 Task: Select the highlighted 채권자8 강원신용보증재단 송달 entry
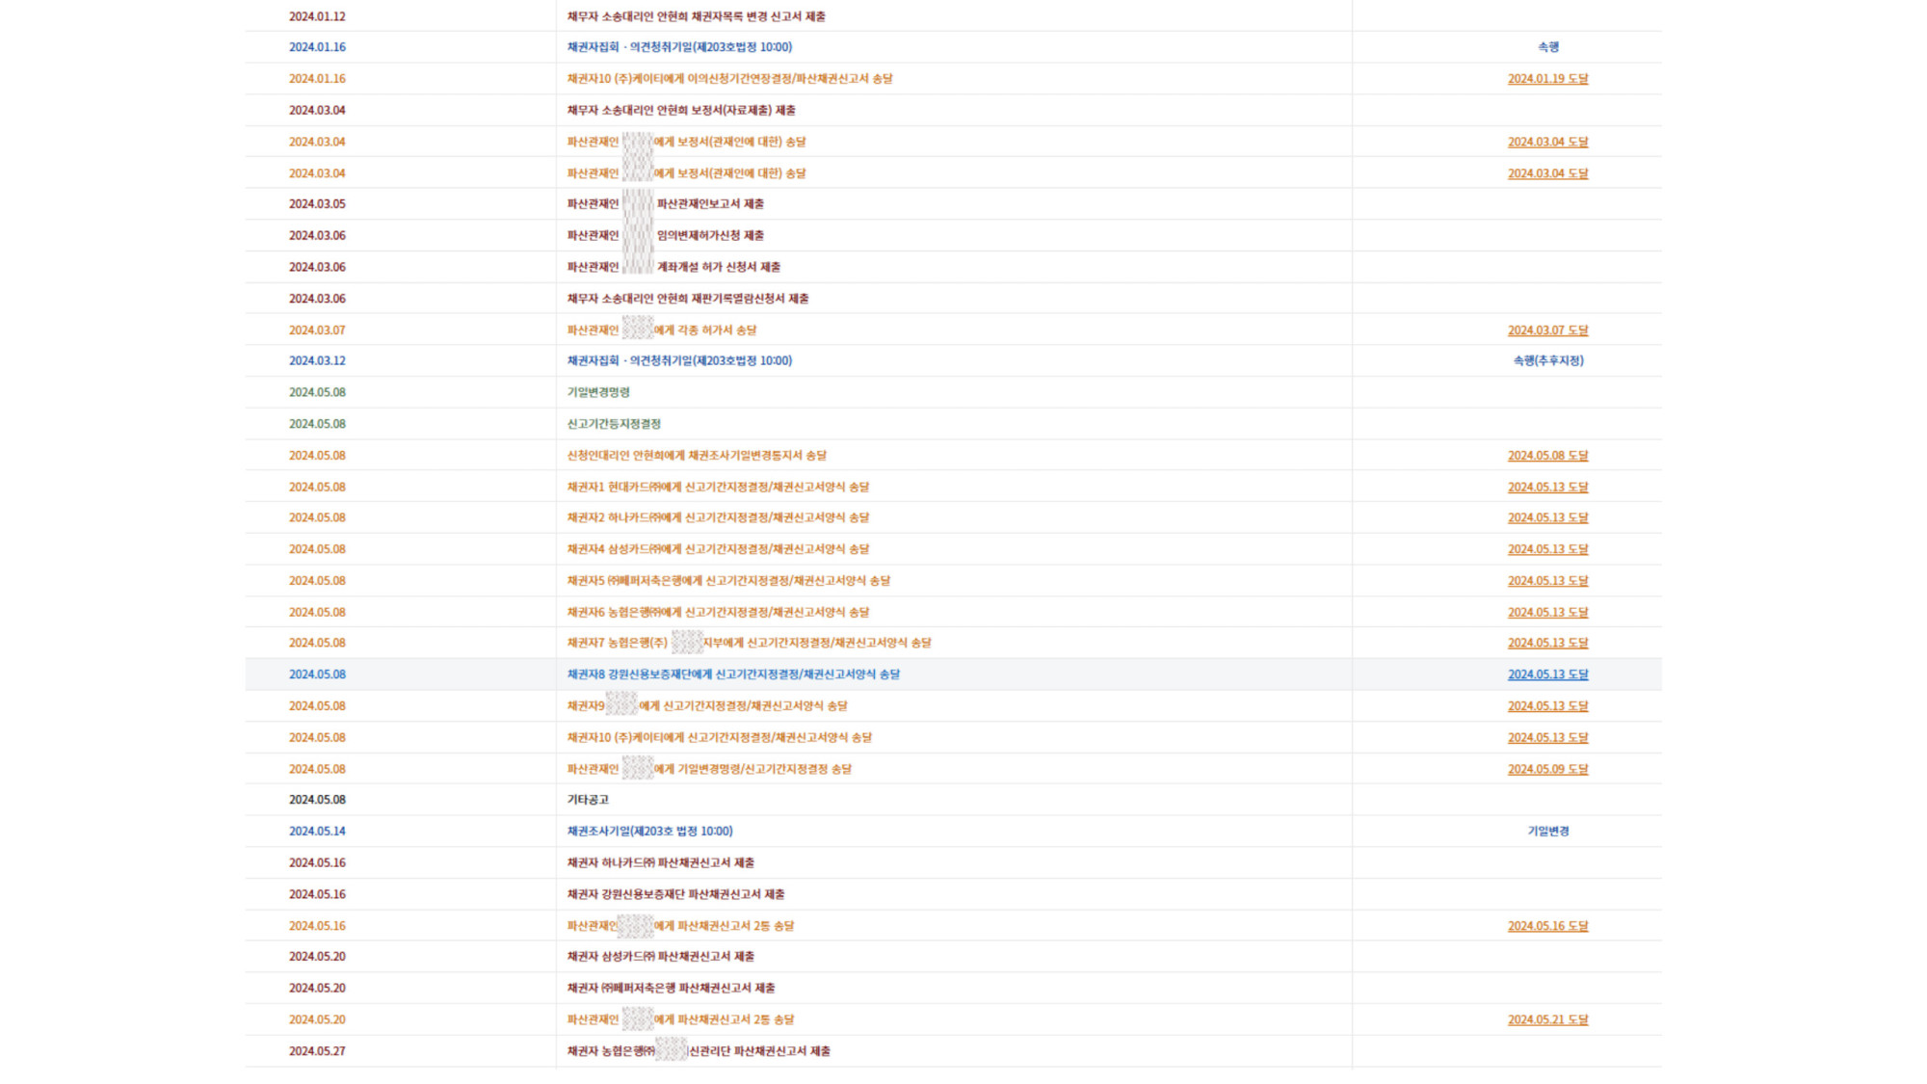click(x=733, y=674)
